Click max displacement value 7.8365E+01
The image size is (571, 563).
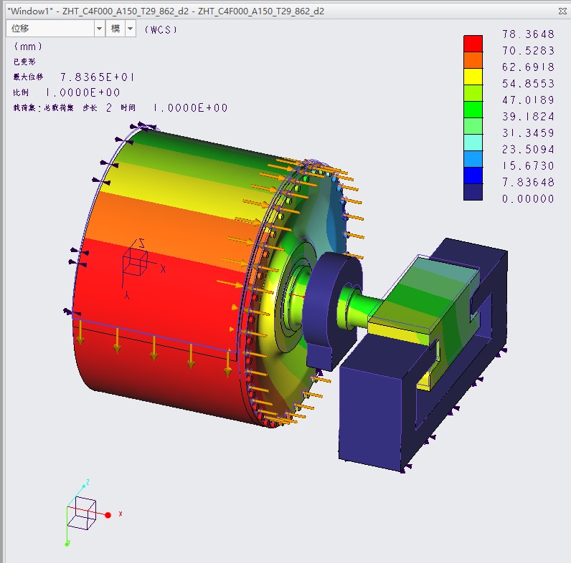[x=98, y=77]
